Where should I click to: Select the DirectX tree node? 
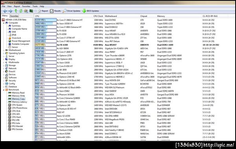[x=10, y=71]
